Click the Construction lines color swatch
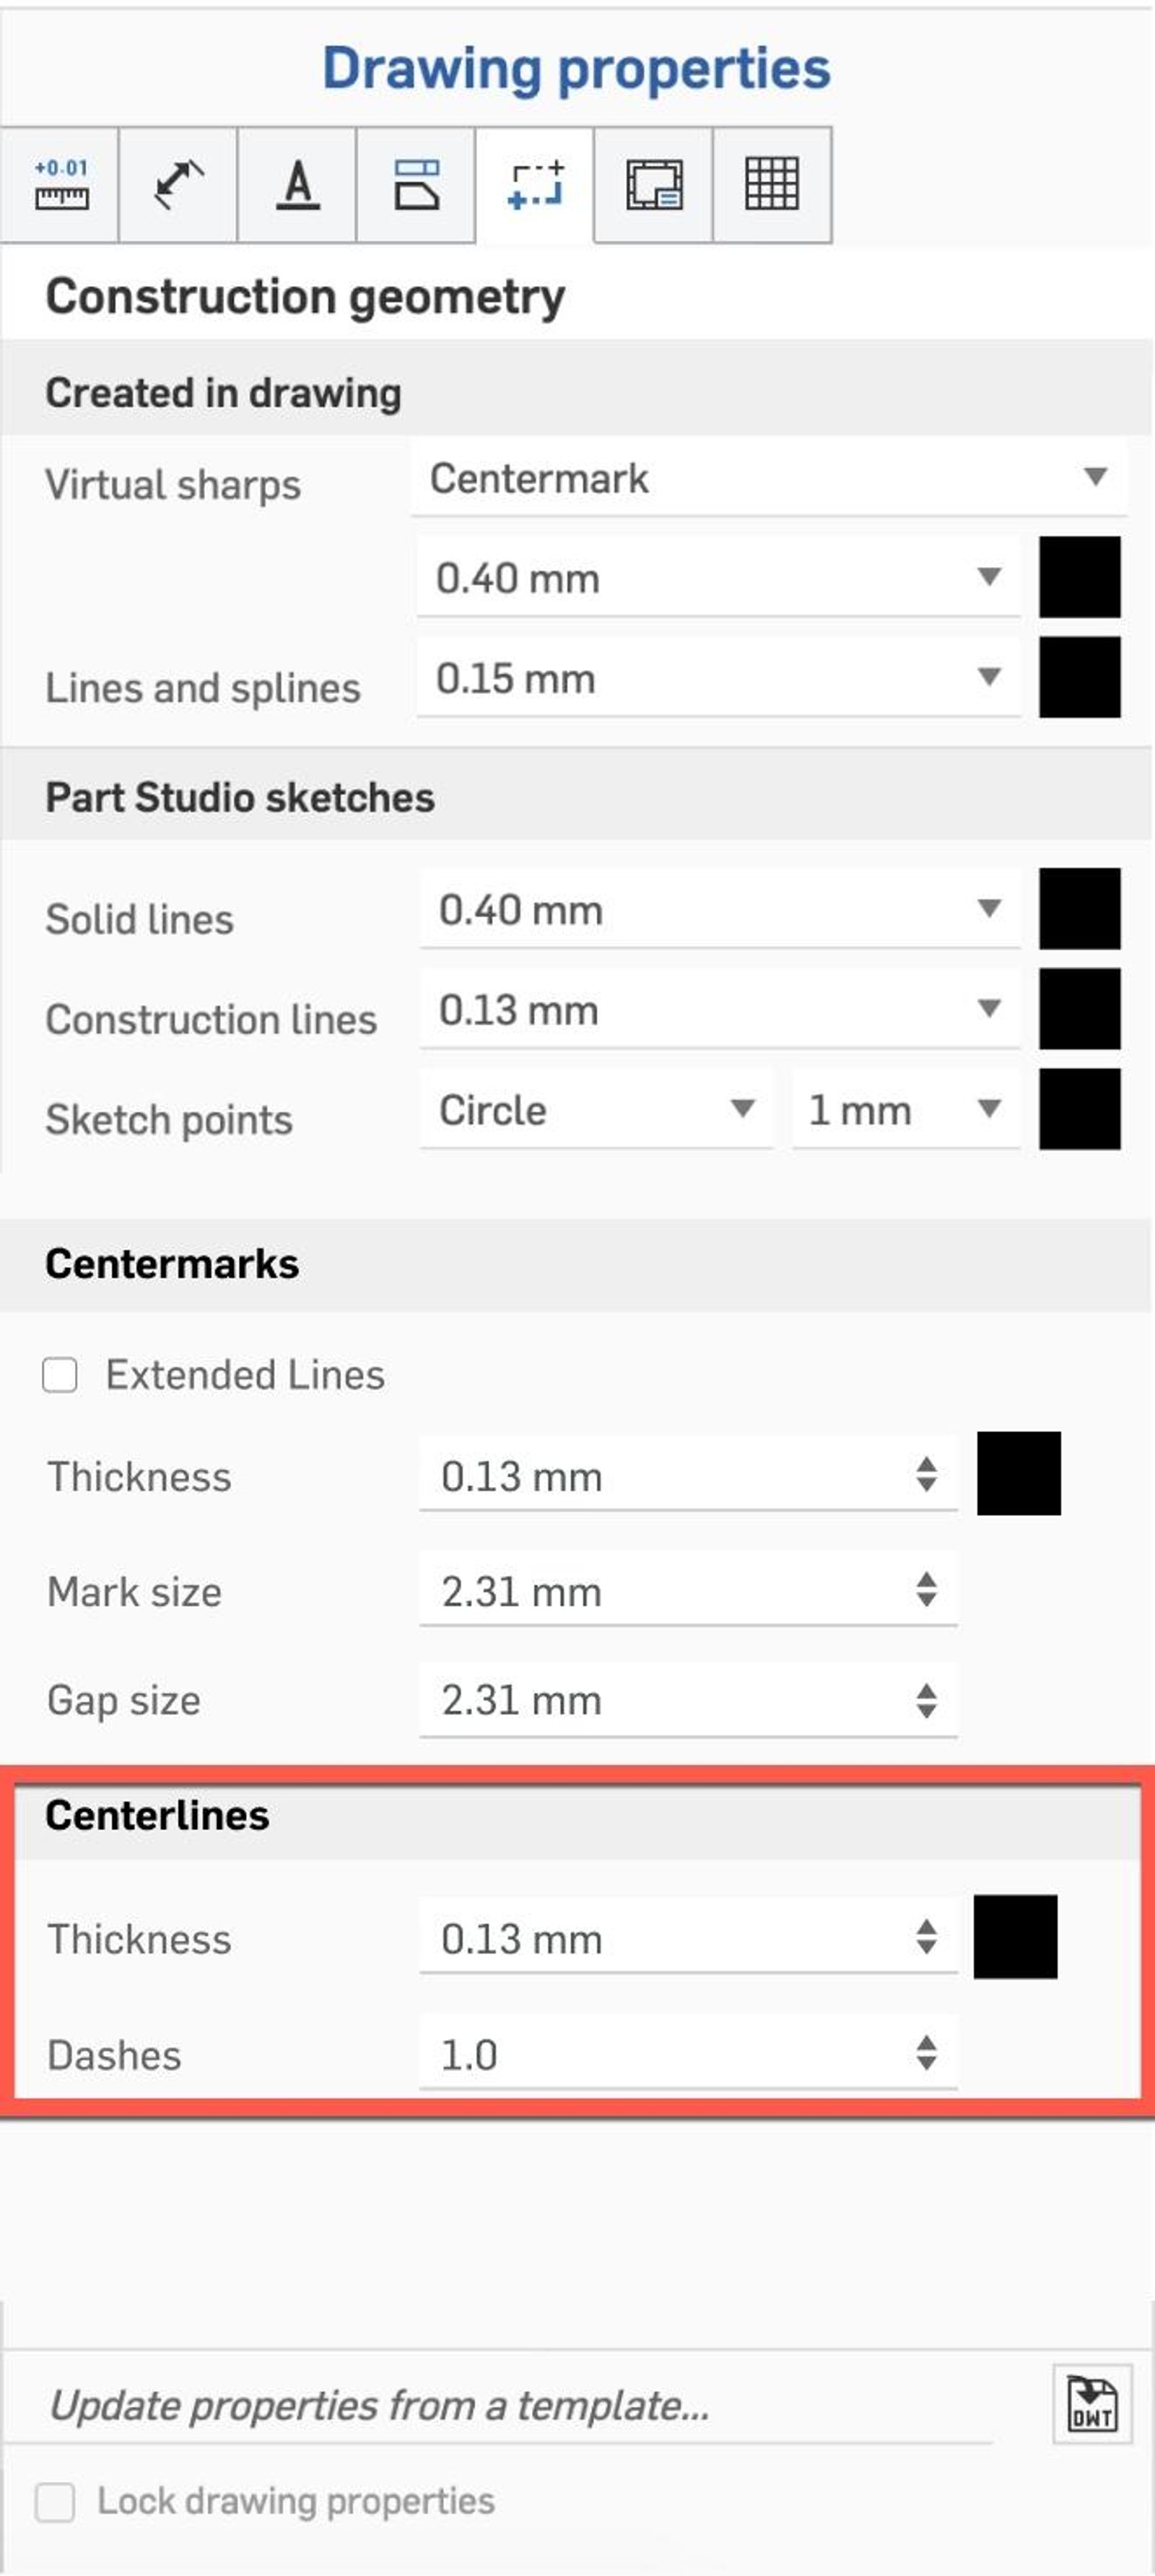Viewport: 1155px width, 2576px height. [x=1079, y=1008]
